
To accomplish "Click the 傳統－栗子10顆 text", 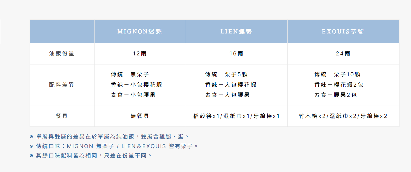I will click(x=337, y=74).
